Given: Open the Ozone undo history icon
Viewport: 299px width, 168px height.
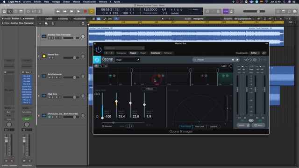Looking at the screenshot, I should [x=250, y=60].
